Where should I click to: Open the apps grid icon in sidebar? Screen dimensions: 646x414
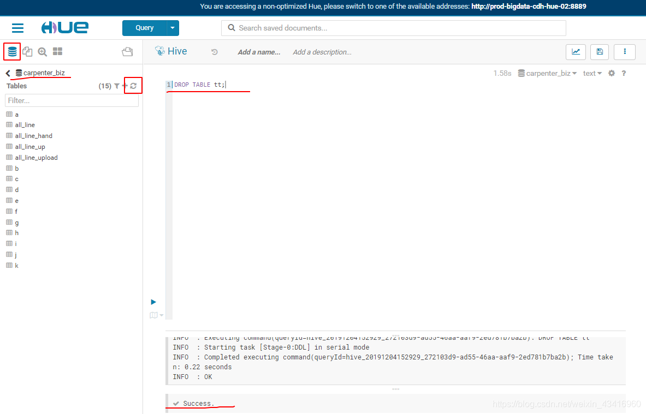click(58, 51)
